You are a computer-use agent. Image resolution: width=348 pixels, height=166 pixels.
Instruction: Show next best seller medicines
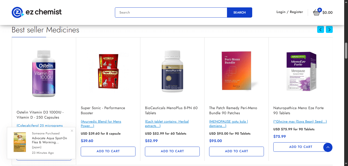point(329,30)
